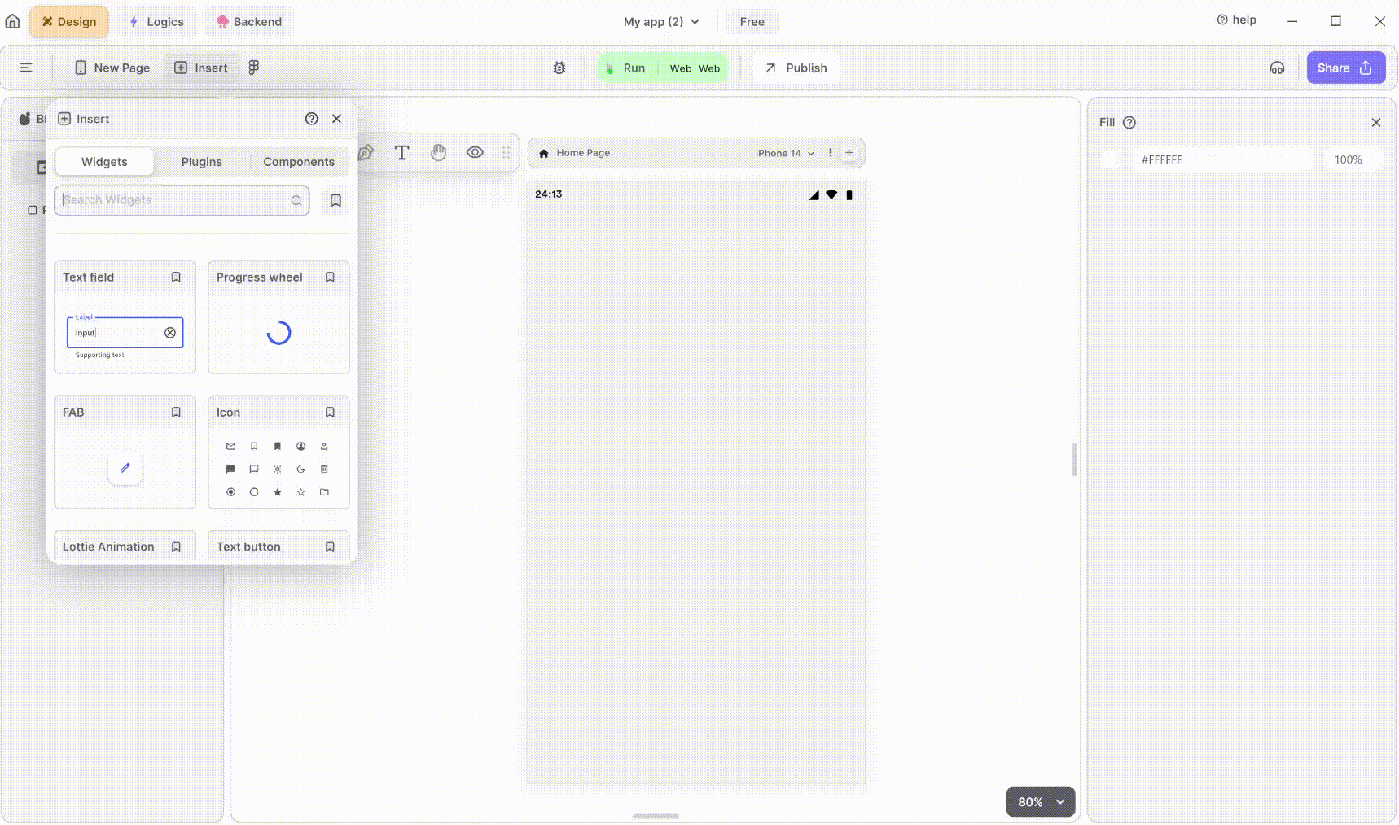This screenshot has height=825, width=1399.
Task: Expand the iPhone 14 device dropdown
Action: coord(784,154)
